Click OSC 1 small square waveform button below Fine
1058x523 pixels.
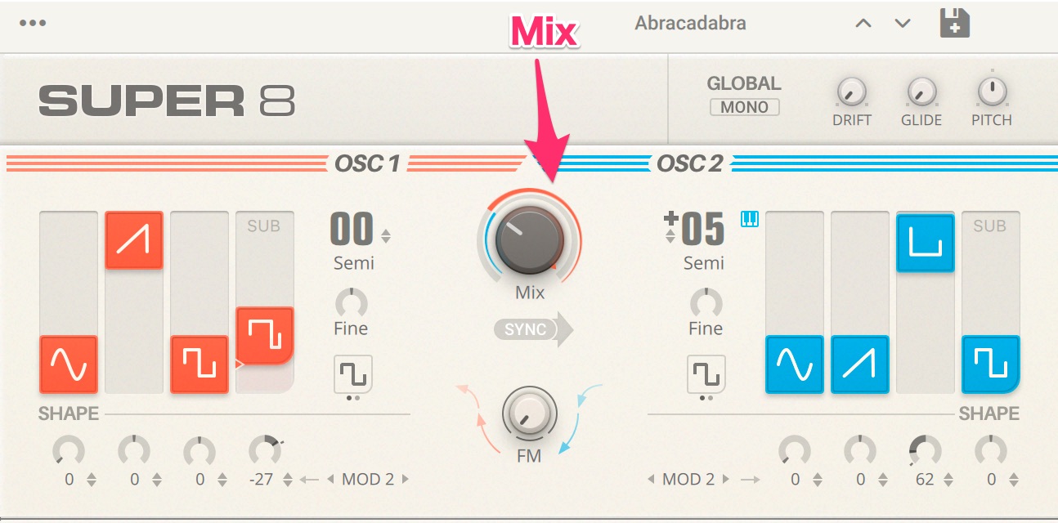pos(353,374)
